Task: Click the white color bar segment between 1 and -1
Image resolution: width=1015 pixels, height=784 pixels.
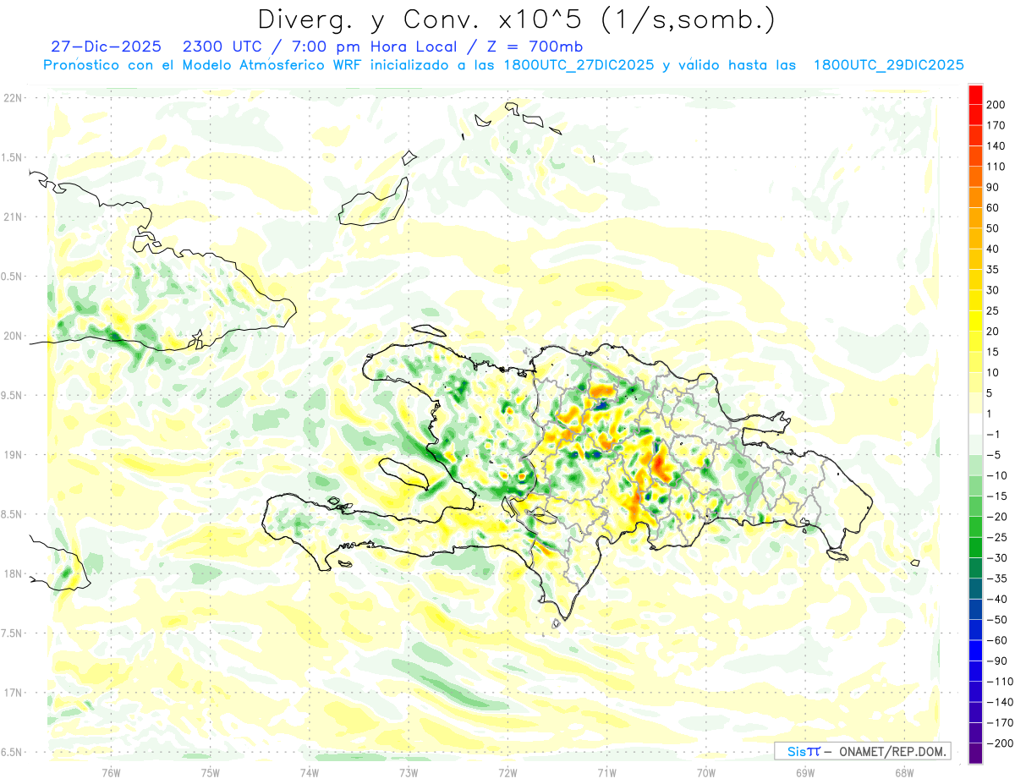Action: coord(976,424)
